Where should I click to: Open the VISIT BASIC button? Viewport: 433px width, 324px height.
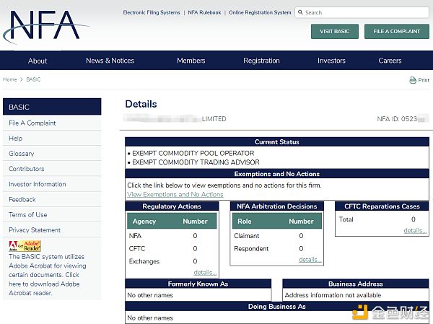point(335,32)
